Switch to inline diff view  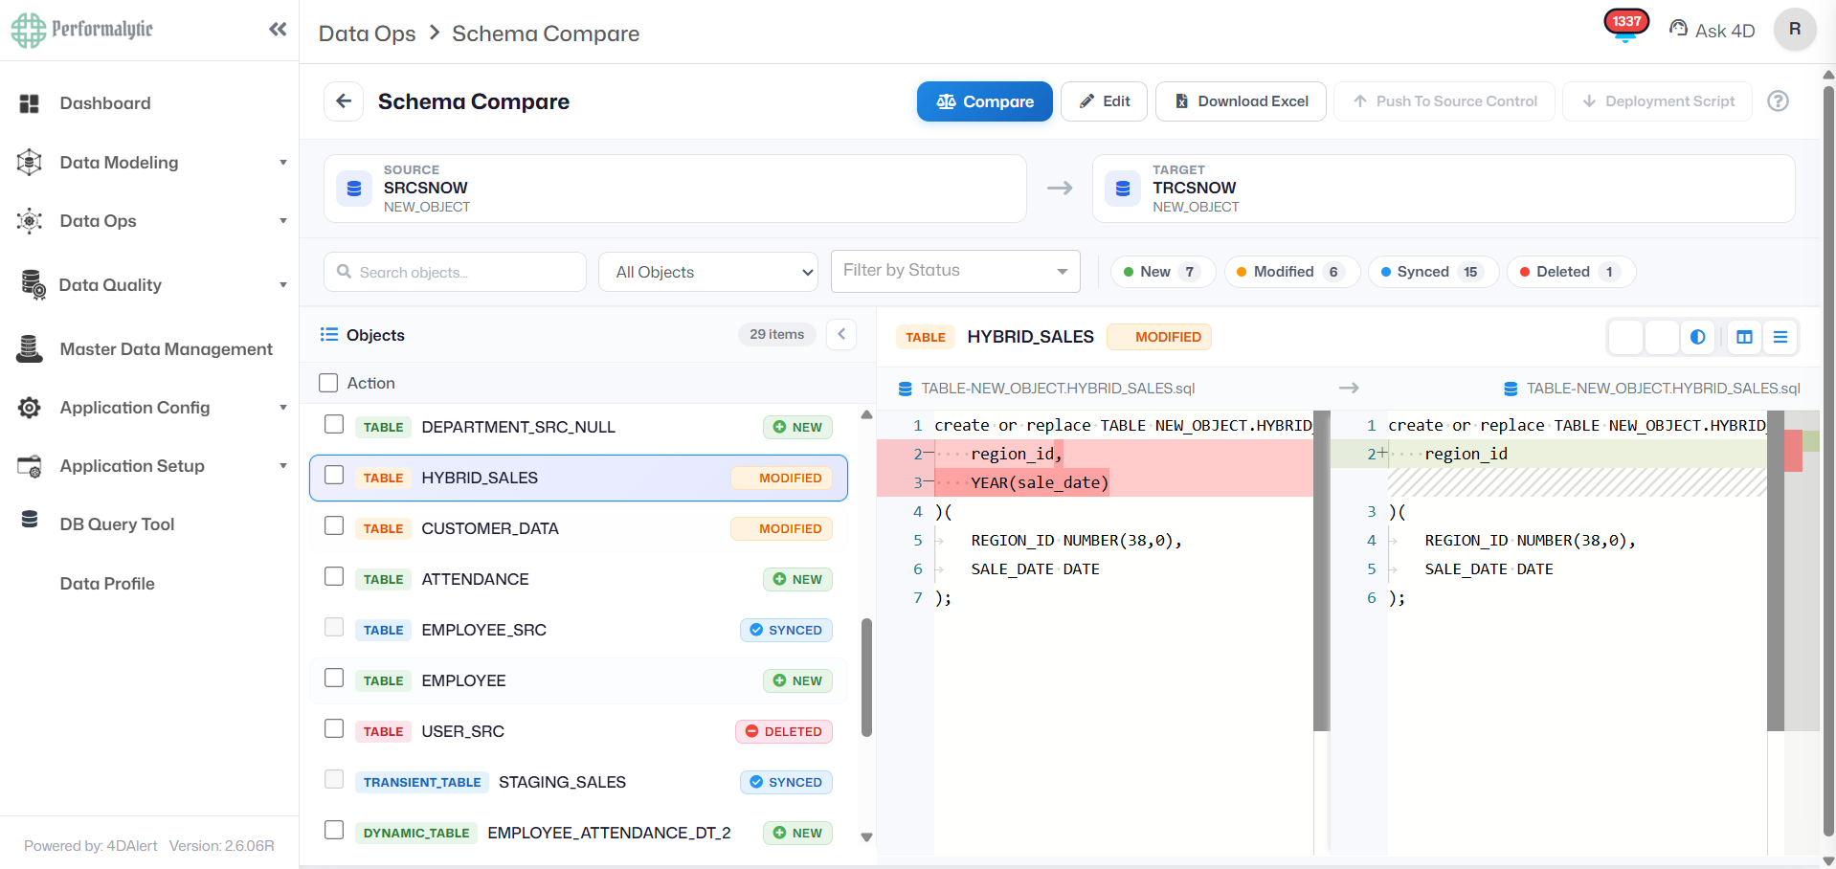1780,337
